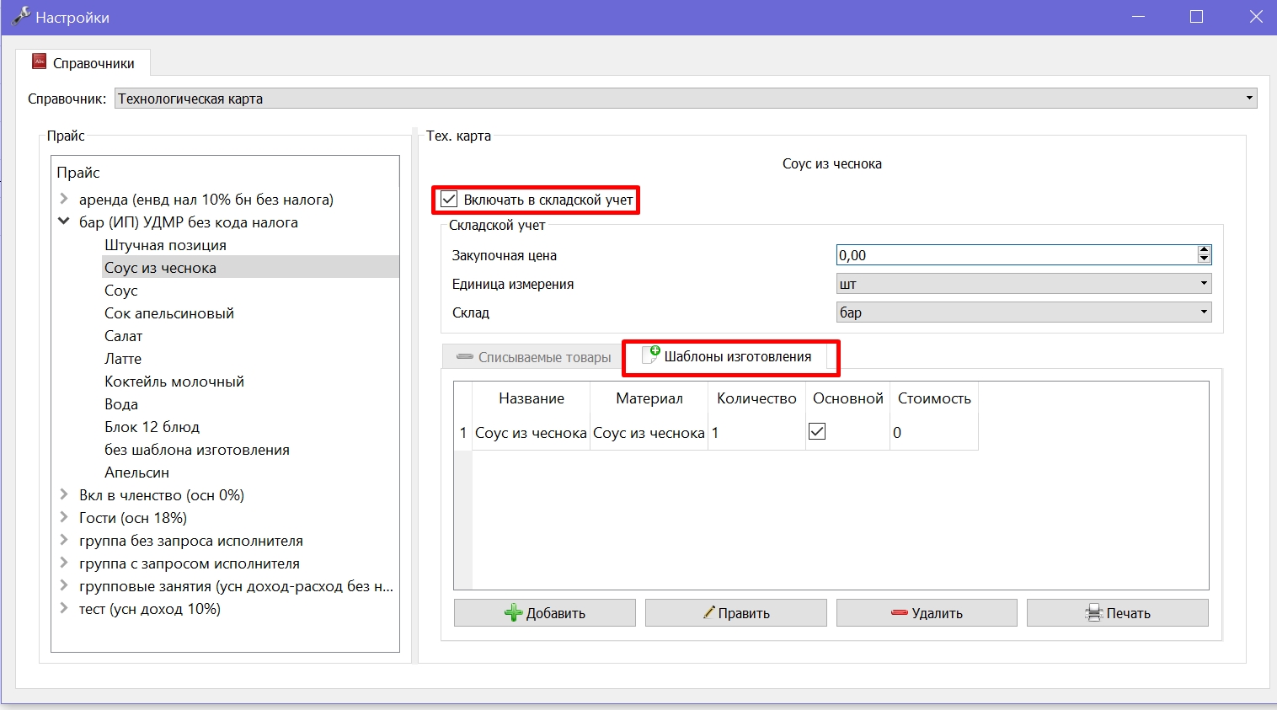Open Шаблоны изготовления tab
The width and height of the screenshot is (1277, 710).
point(730,356)
